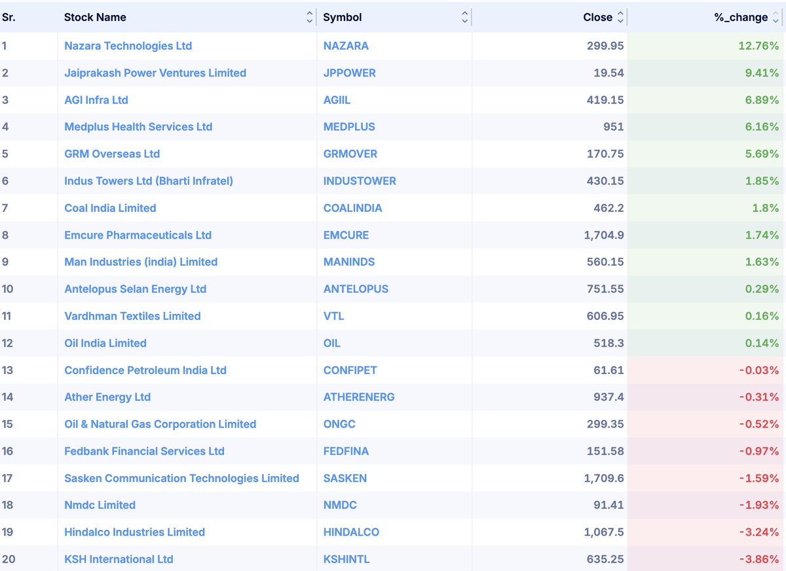This screenshot has height=571, width=786.
Task: Select the close value 1,067.5
Action: tap(604, 532)
